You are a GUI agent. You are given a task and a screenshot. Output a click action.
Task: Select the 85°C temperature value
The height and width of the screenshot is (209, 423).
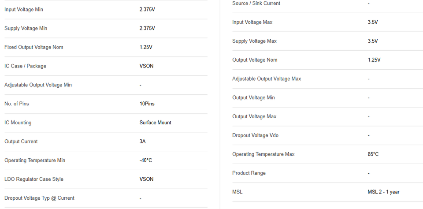(373, 154)
